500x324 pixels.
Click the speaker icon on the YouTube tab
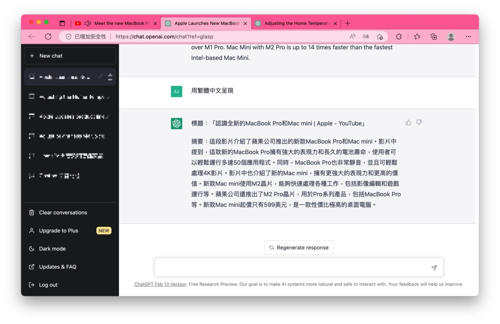pos(87,23)
